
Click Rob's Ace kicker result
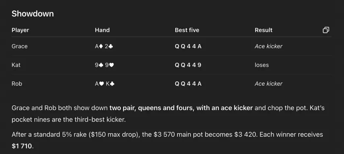pos(269,84)
